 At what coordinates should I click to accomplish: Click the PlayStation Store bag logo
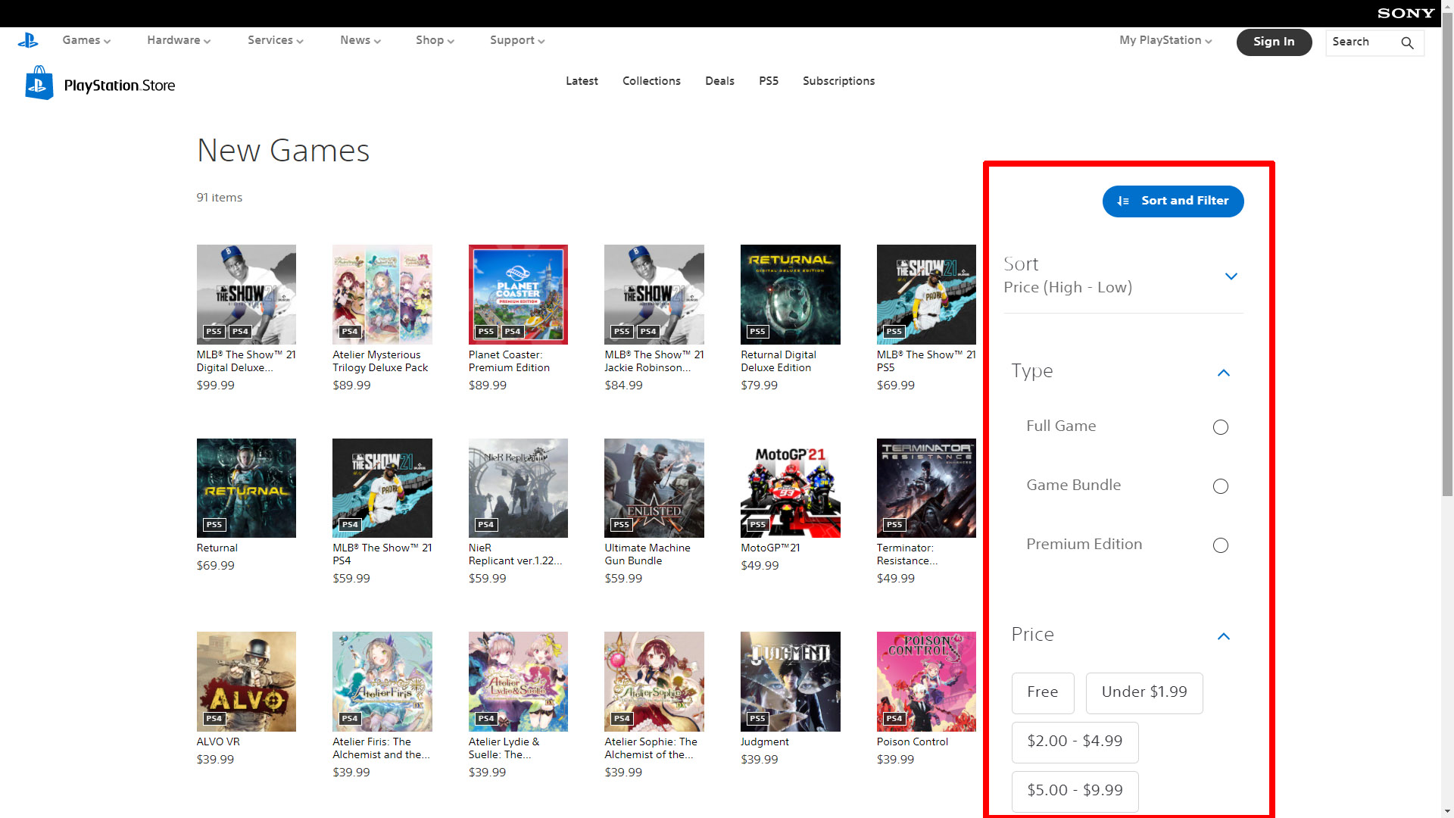pyautogui.click(x=39, y=83)
